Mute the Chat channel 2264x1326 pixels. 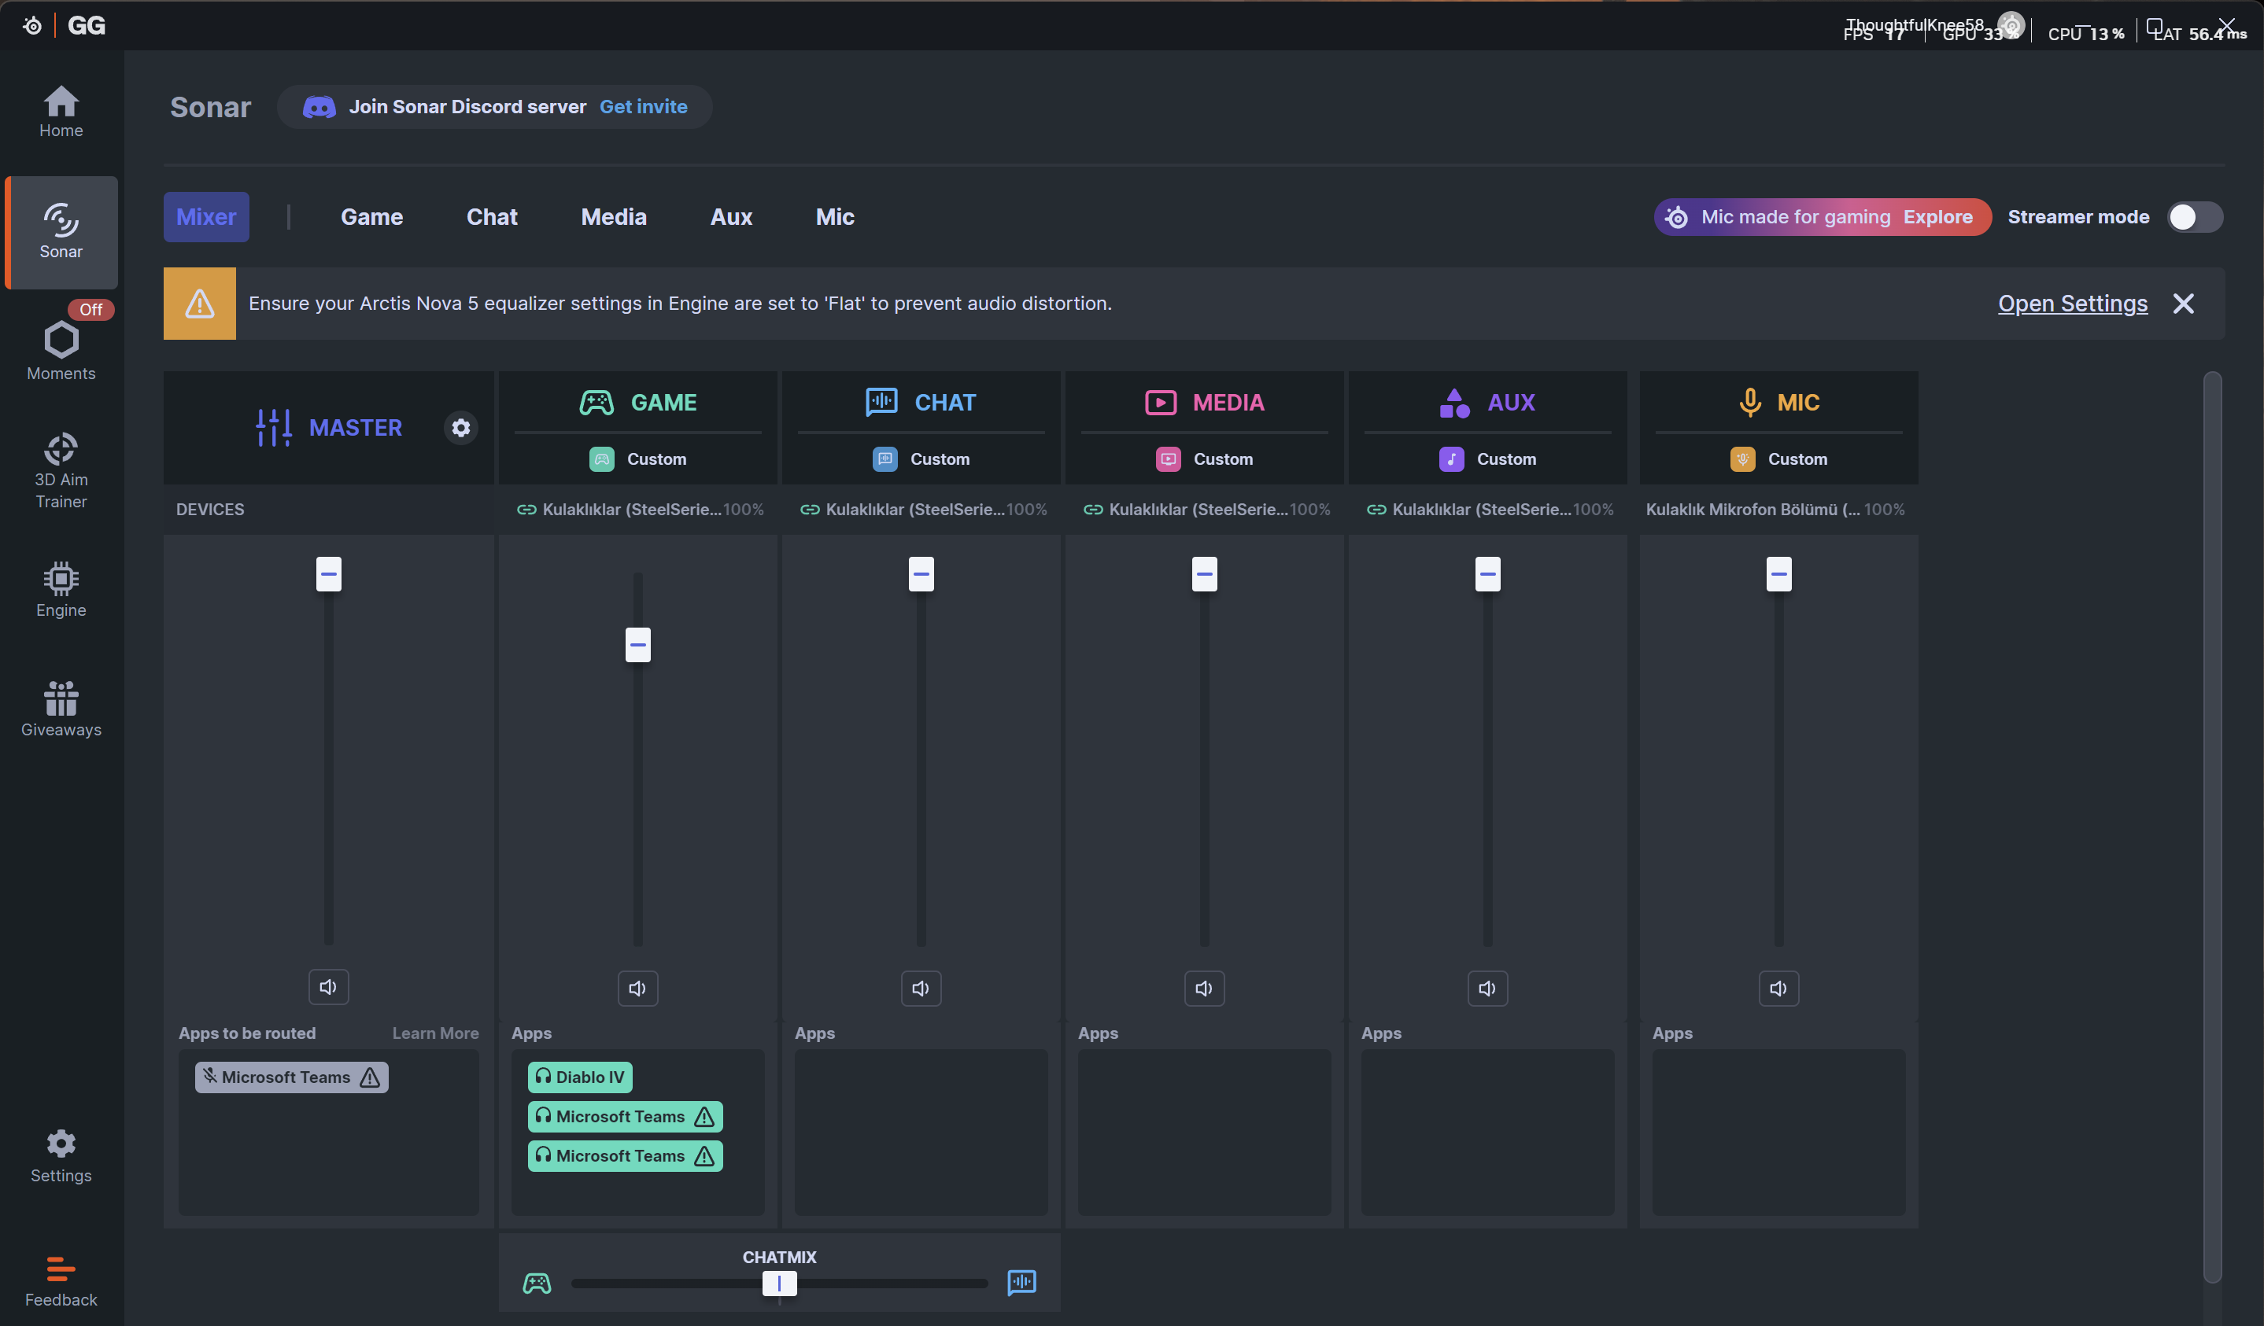[921, 989]
